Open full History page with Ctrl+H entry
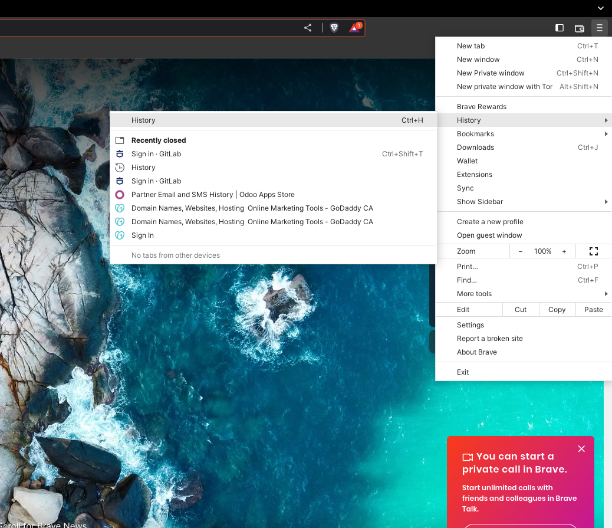The image size is (612, 528). pos(273,120)
